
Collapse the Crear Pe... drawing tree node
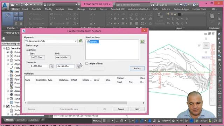pyautogui.click(x=4, y=48)
